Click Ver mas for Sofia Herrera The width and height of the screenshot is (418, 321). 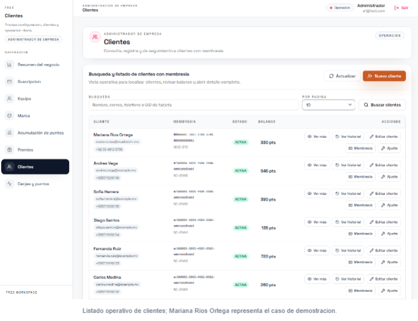point(317,193)
